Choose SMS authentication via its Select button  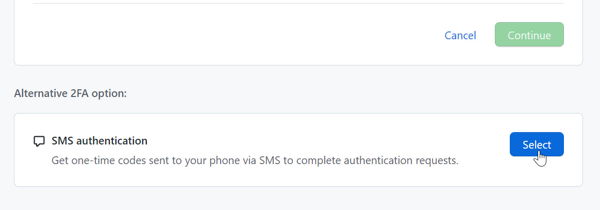(x=537, y=144)
